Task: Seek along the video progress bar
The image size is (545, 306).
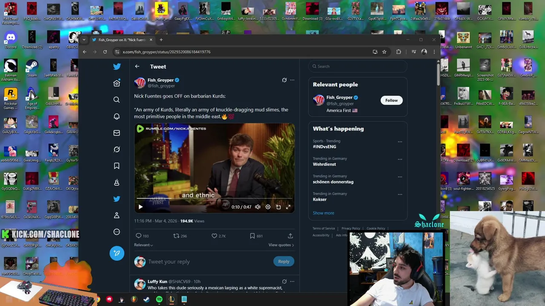Action: click(214, 198)
